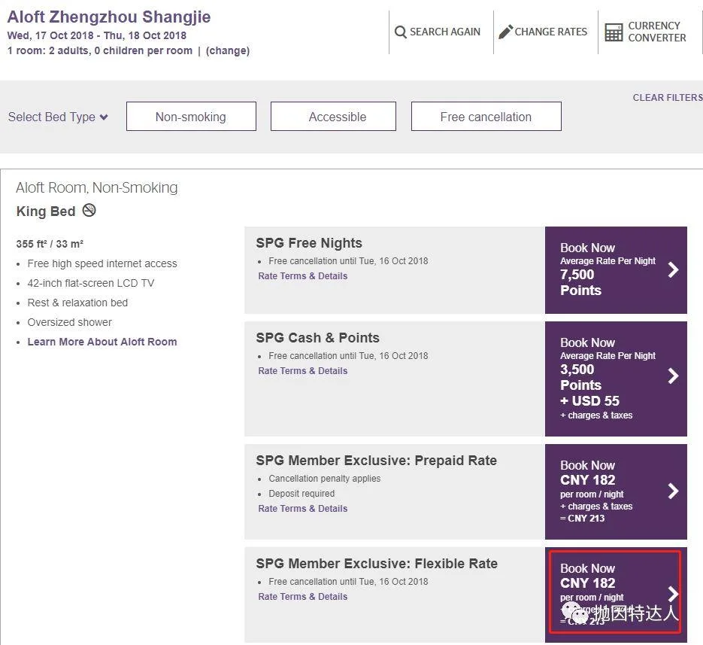Click the Aloft Zhengzhou Shangjie hotel title
Screen dimensions: 703x645
point(109,17)
